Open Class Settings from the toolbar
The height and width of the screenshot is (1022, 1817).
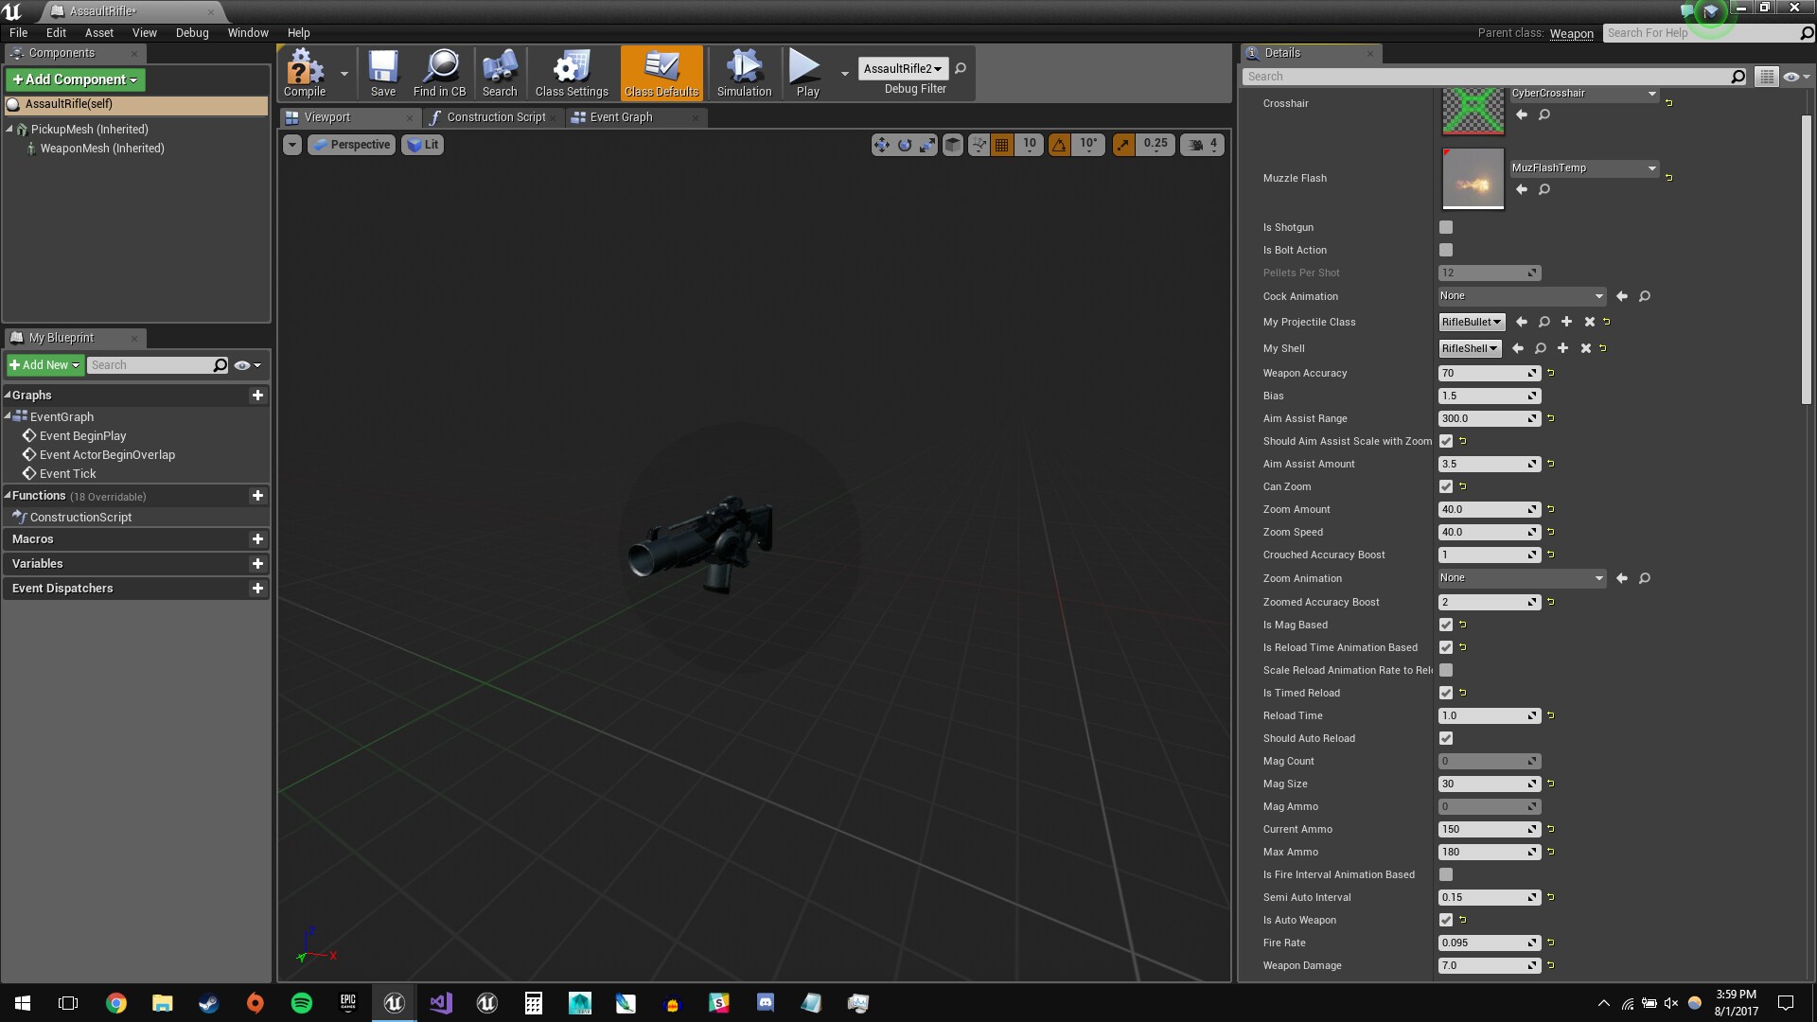(570, 71)
